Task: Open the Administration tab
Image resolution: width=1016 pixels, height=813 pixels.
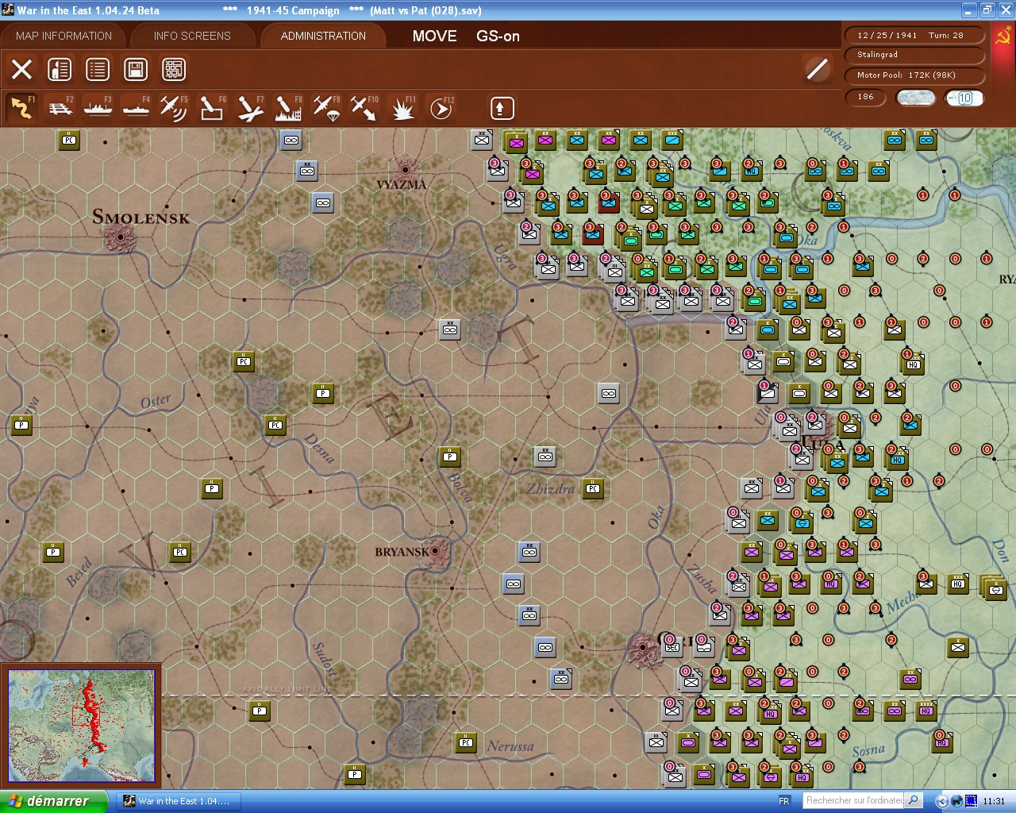Action: coord(323,36)
